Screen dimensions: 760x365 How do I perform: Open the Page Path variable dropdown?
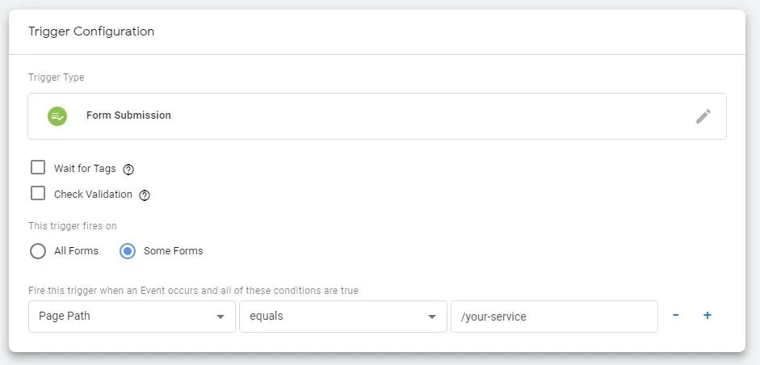point(132,317)
